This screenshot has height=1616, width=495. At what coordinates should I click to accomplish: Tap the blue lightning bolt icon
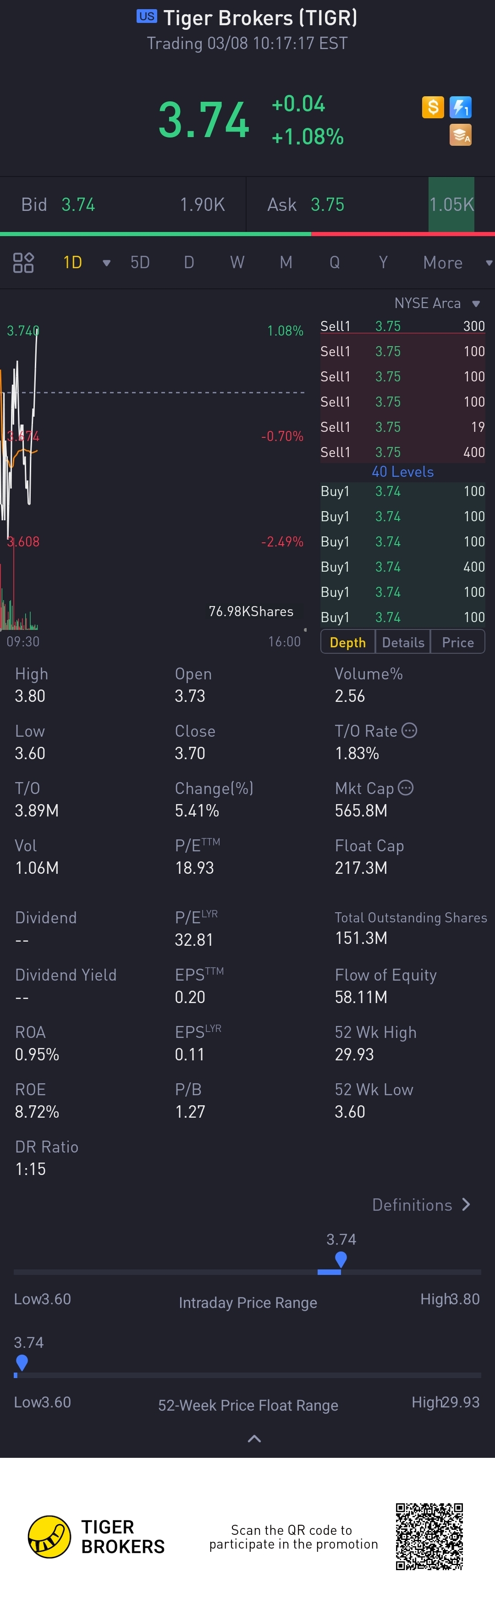pyautogui.click(x=461, y=107)
